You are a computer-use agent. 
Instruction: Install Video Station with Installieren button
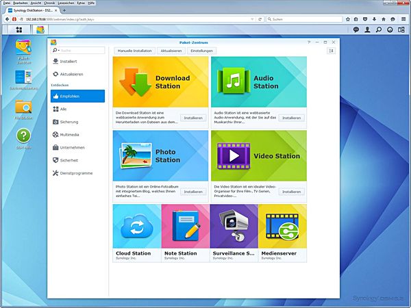292,192
